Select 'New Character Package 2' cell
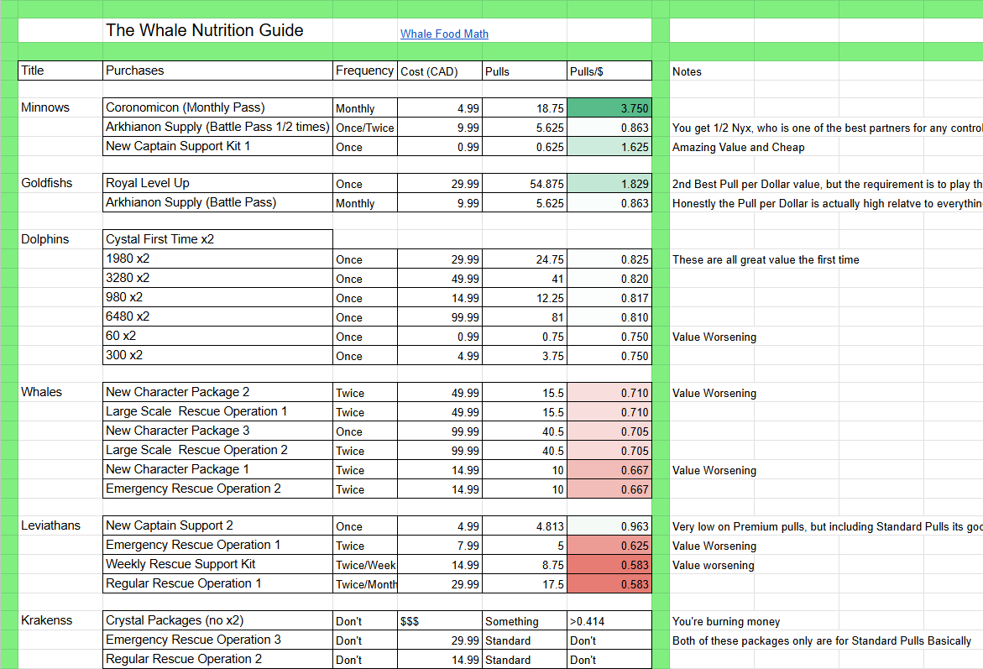The height and width of the screenshot is (669, 983). click(x=217, y=393)
